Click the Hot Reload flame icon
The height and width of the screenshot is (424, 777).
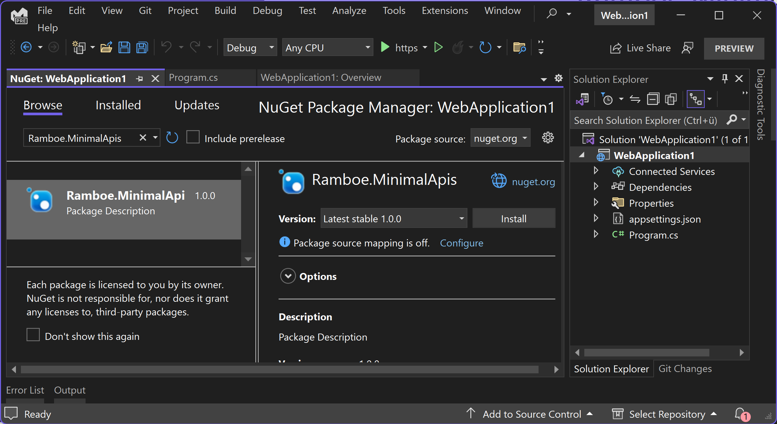[x=458, y=48]
